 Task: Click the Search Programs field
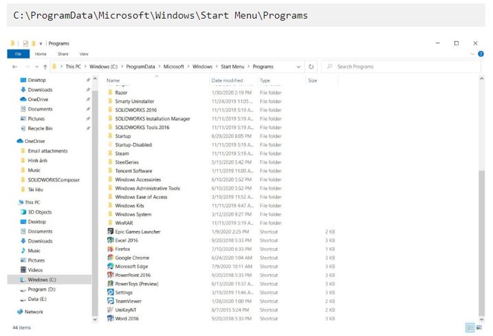[x=402, y=67]
